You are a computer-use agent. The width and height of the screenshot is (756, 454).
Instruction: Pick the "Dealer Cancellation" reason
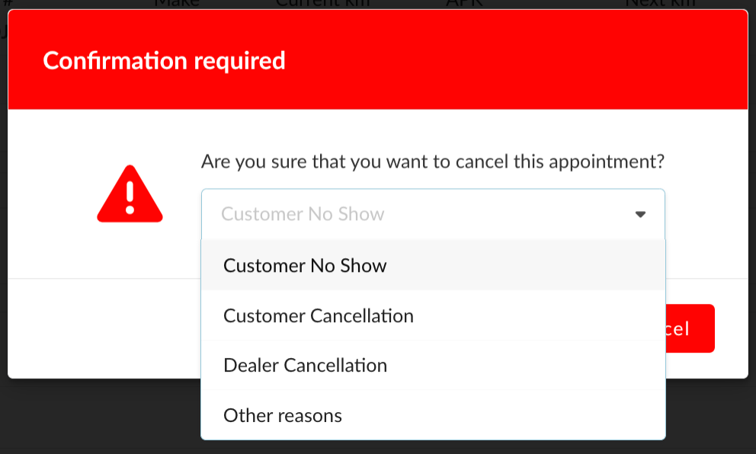(x=305, y=366)
